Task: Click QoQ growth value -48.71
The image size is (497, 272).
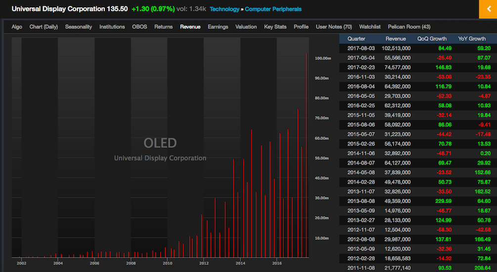Action: pyautogui.click(x=444, y=153)
